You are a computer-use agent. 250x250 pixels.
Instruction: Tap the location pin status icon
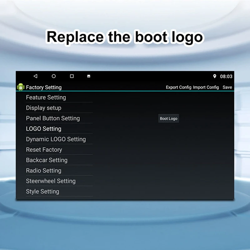pos(215,76)
